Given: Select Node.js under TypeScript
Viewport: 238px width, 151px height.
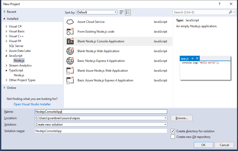Looking at the screenshot, I should pos(19,75).
